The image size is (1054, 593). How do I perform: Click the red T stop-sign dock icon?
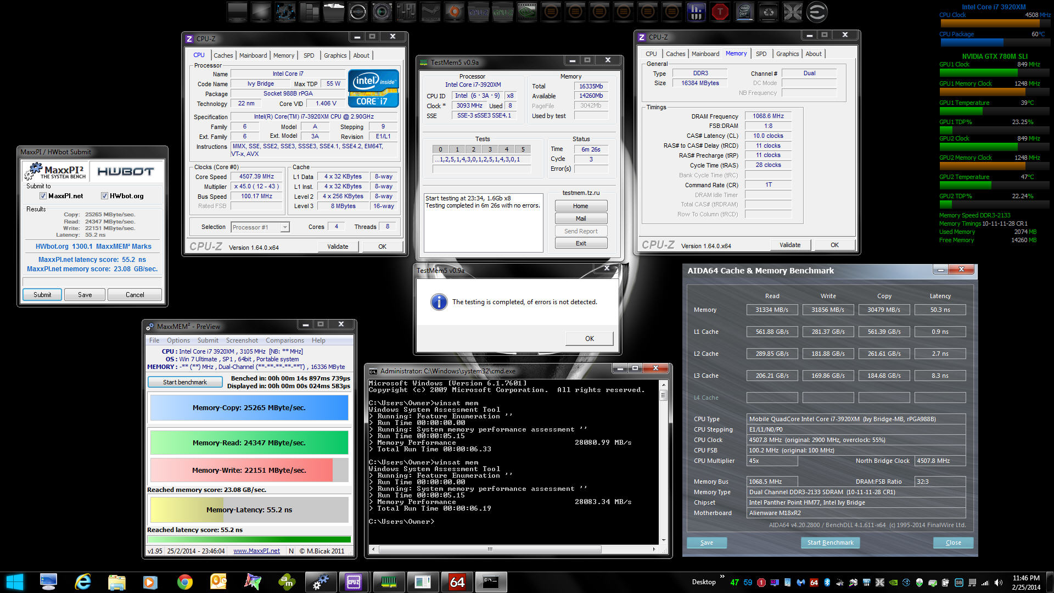[x=720, y=12]
